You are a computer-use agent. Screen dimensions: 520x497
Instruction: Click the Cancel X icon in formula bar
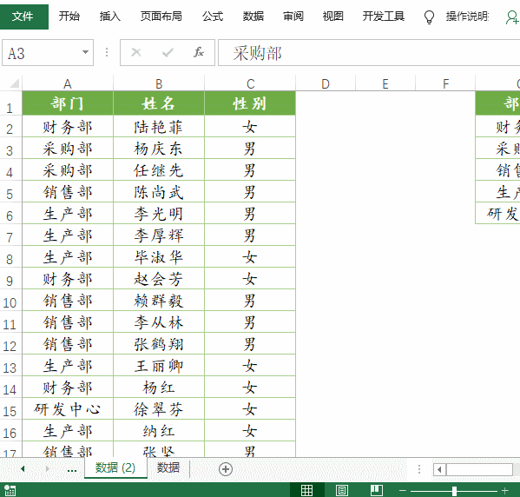(136, 52)
